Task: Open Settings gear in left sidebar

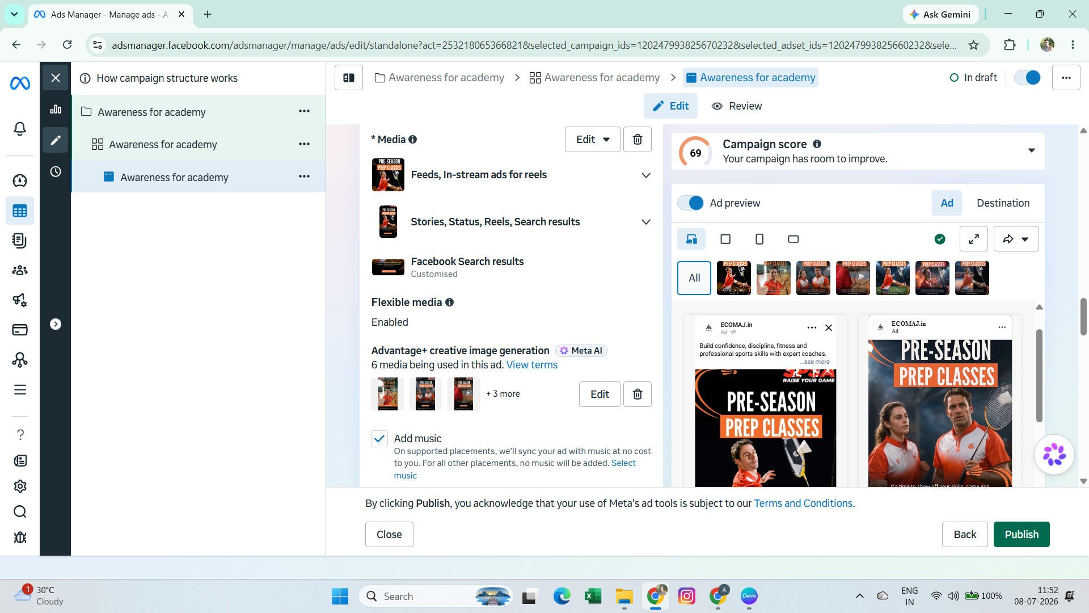Action: point(20,486)
